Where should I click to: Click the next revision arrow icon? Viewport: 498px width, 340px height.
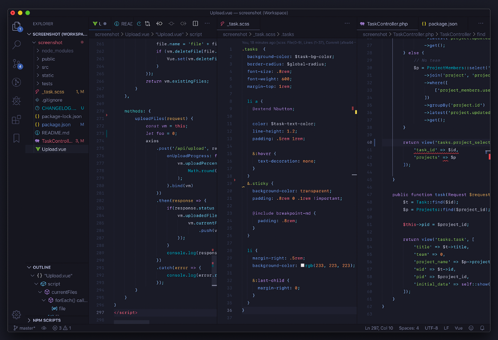pyautogui.click(x=183, y=24)
